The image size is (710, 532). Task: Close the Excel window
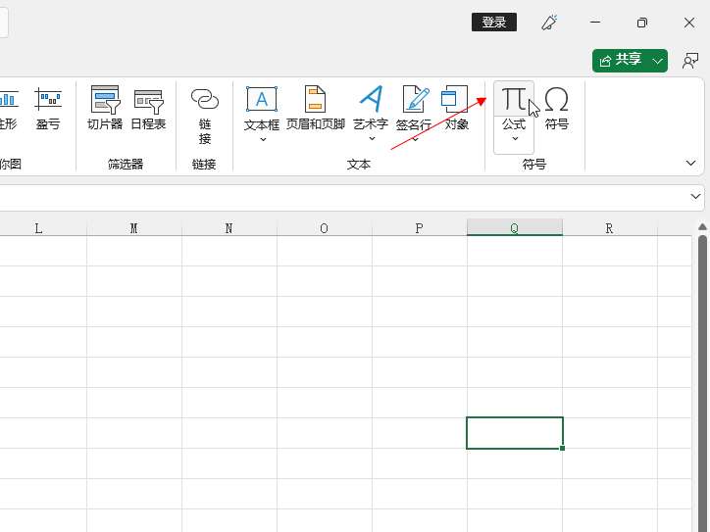[x=689, y=23]
